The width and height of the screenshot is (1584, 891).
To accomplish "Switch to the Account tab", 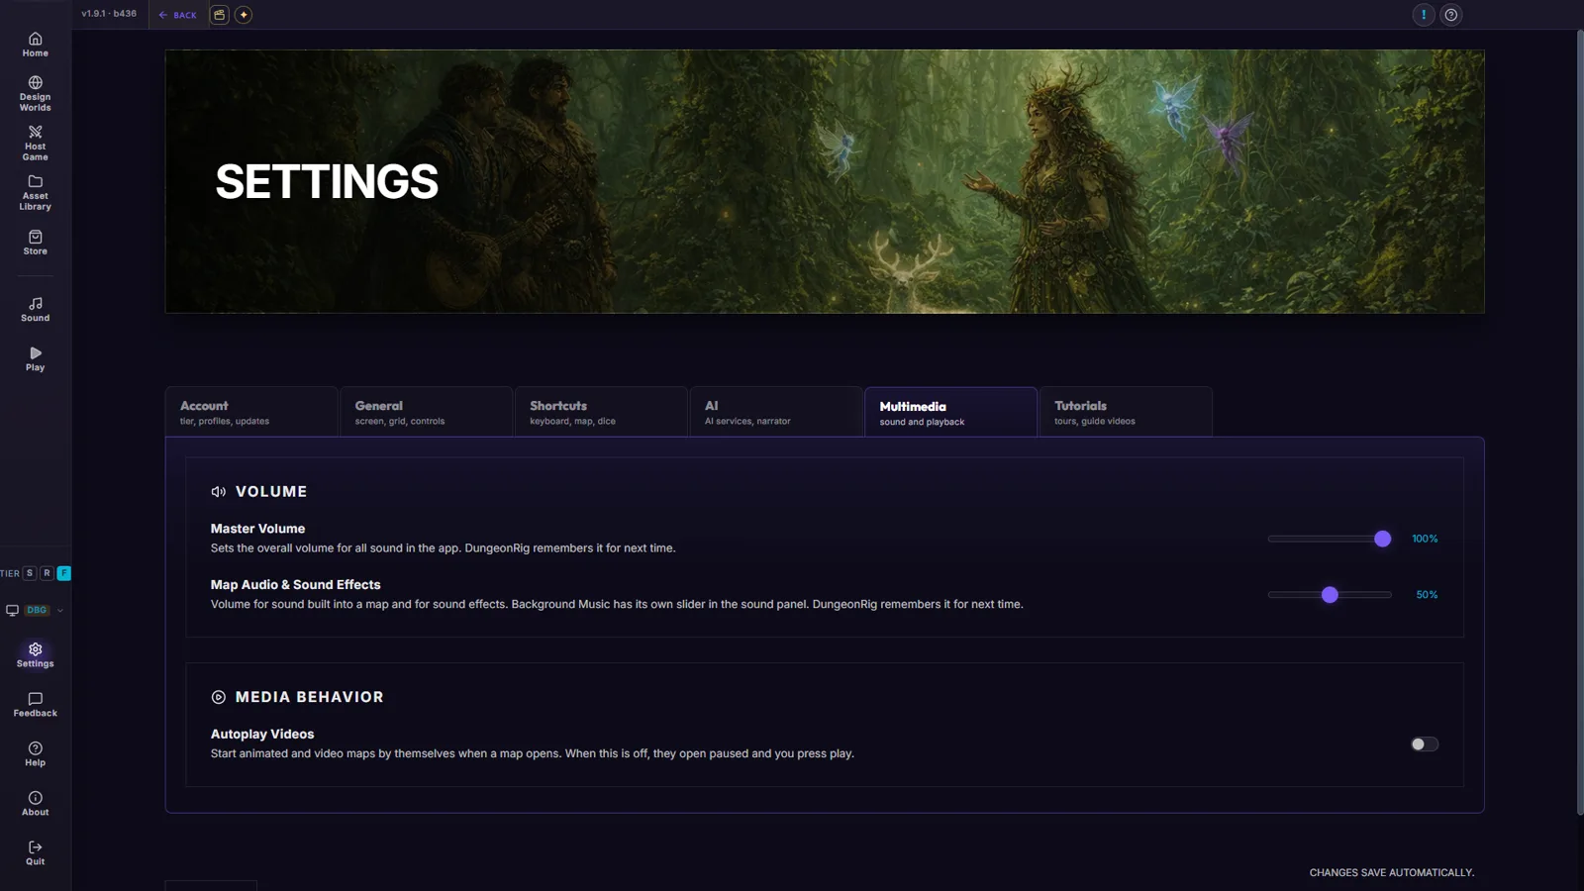I will click(251, 412).
